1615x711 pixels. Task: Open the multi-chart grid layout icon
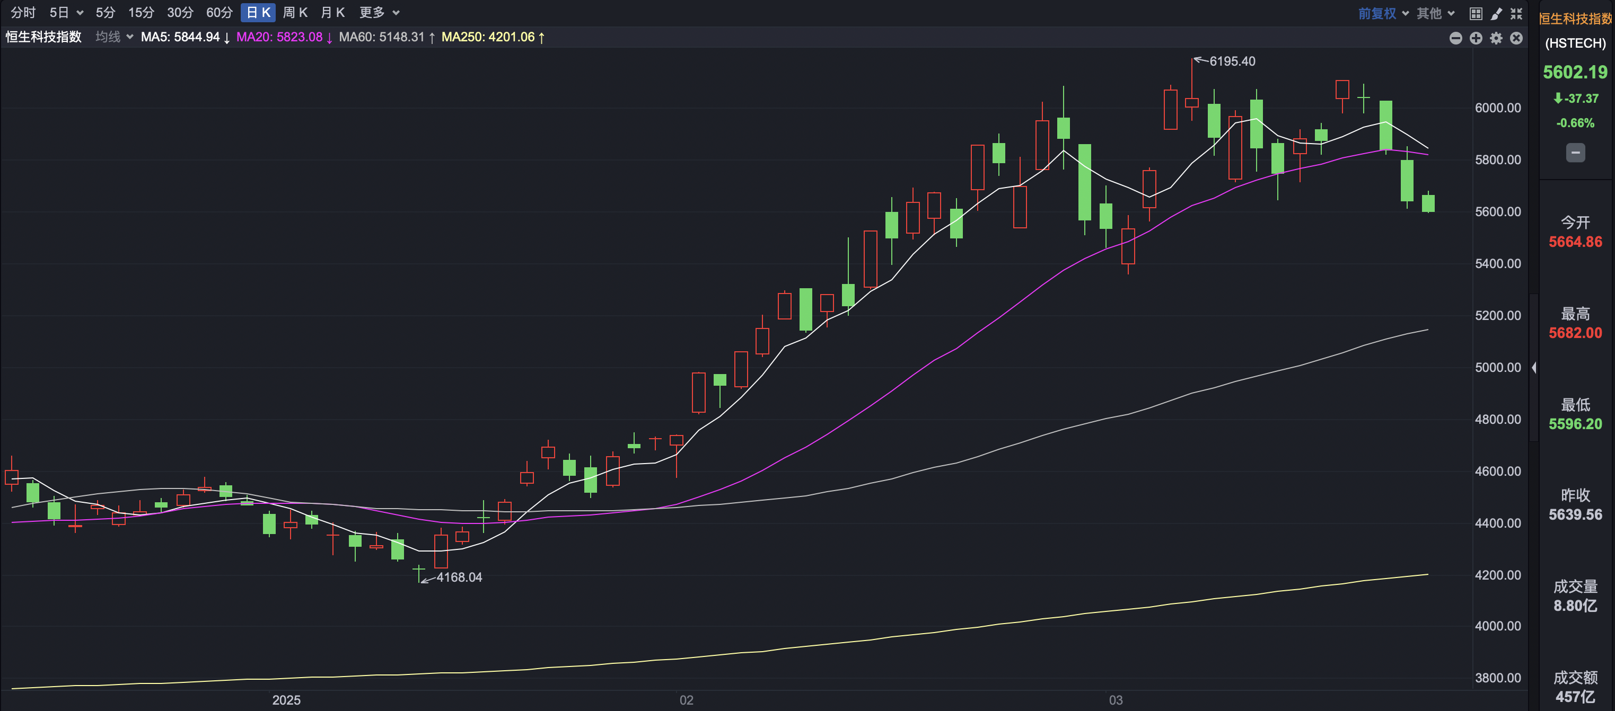coord(1476,13)
